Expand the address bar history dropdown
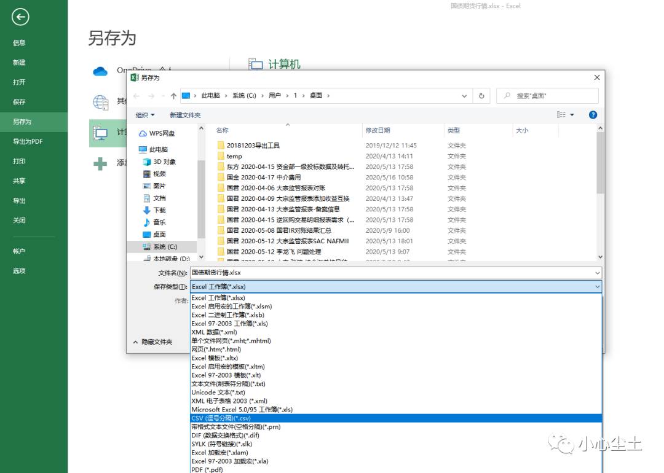The image size is (664, 473). [464, 96]
